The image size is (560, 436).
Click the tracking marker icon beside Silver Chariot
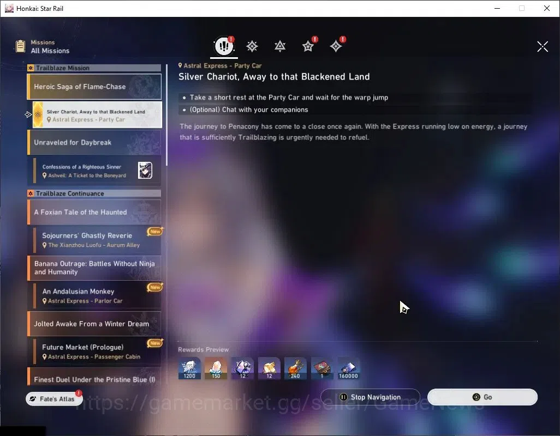tap(28, 114)
